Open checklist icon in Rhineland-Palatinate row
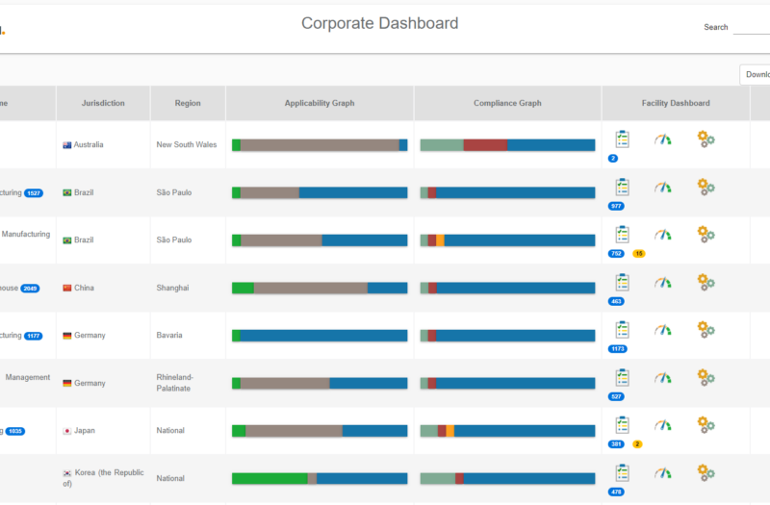 tap(622, 377)
